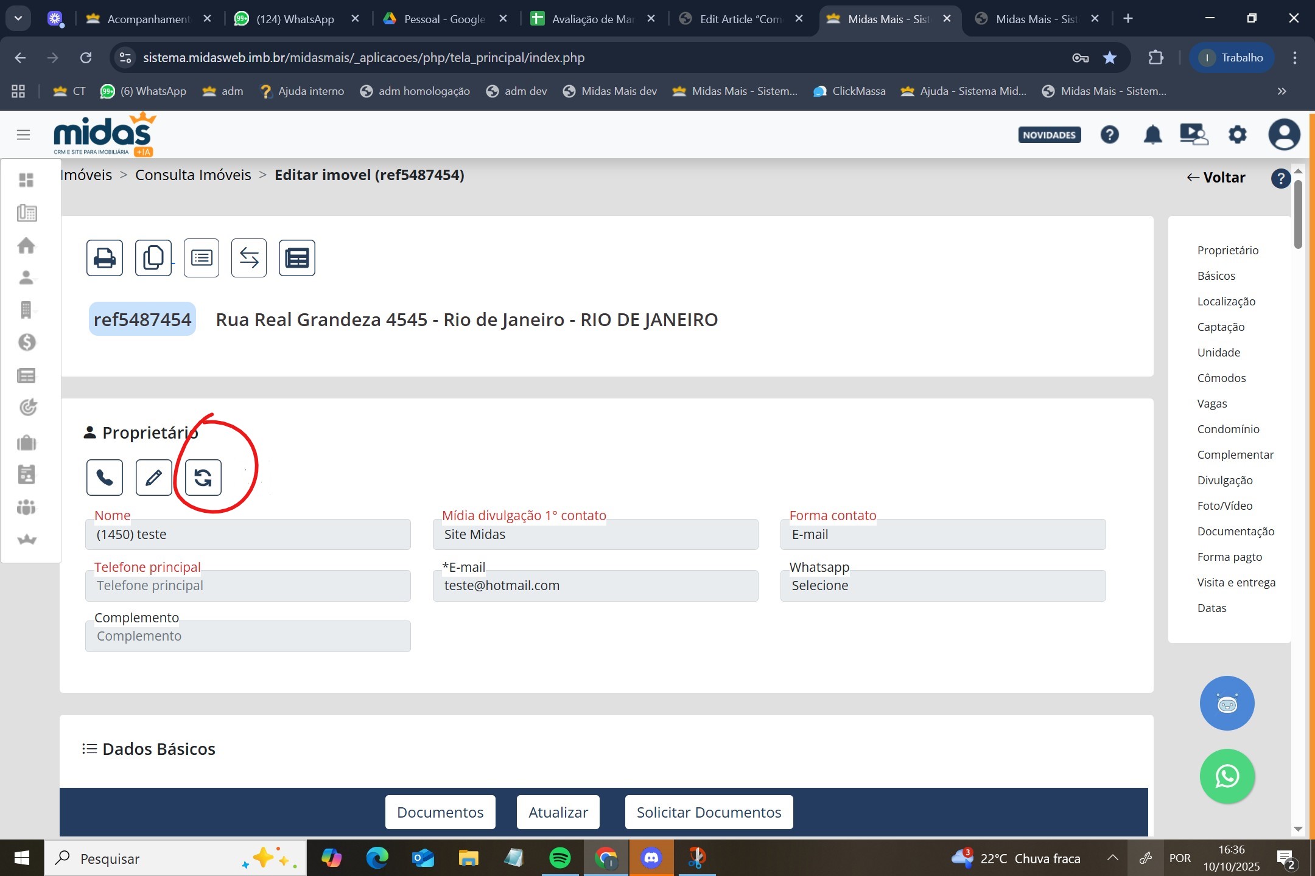Edit owner with the pencil icon

click(x=153, y=478)
